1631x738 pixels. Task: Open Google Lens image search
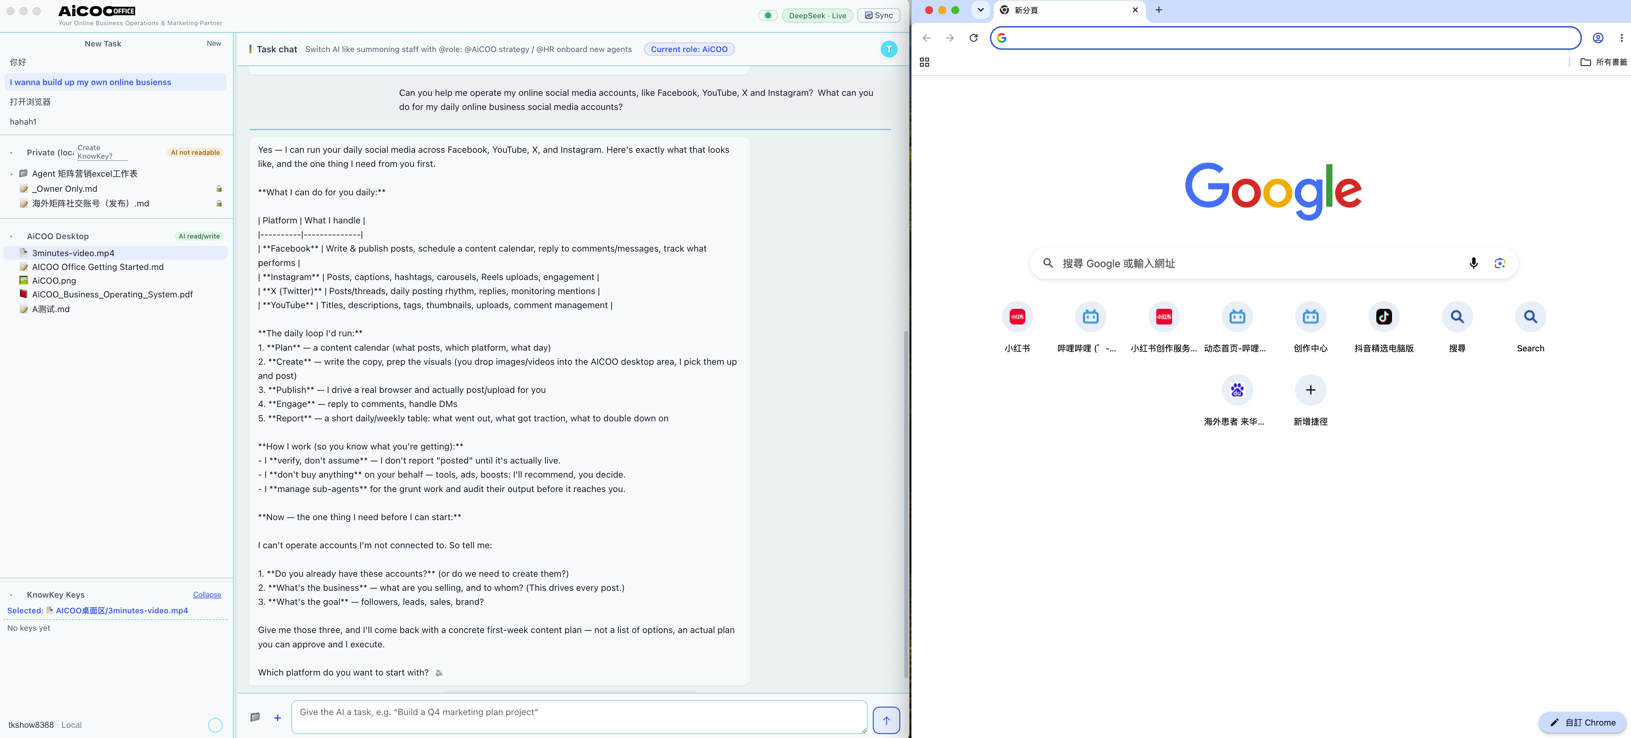tap(1499, 263)
